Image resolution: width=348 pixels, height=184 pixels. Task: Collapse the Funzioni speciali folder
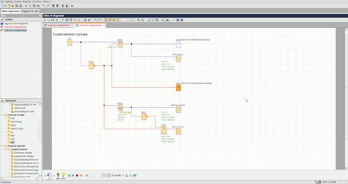coord(2,146)
